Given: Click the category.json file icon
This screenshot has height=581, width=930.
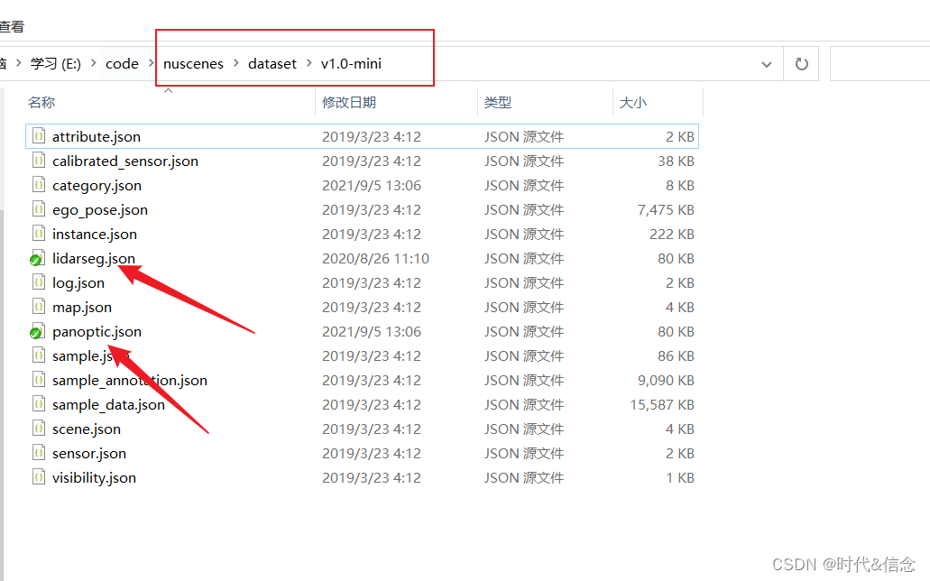Looking at the screenshot, I should pyautogui.click(x=39, y=185).
